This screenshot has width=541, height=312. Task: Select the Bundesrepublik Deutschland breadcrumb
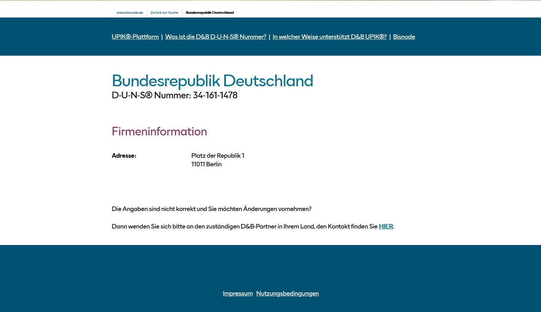click(210, 13)
